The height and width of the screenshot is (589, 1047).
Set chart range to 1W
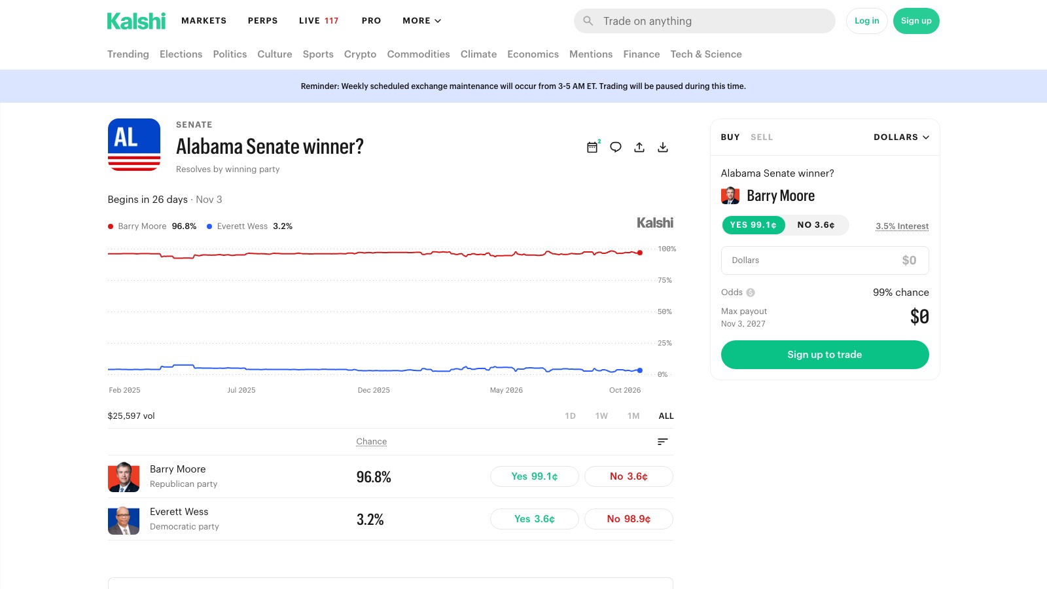tap(601, 416)
